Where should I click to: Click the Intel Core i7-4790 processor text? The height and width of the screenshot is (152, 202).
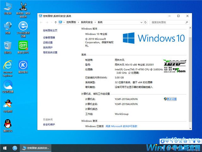pyautogui.click(x=139, y=71)
